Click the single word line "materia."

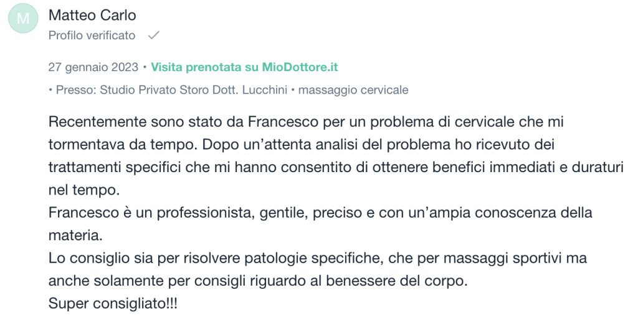point(74,236)
